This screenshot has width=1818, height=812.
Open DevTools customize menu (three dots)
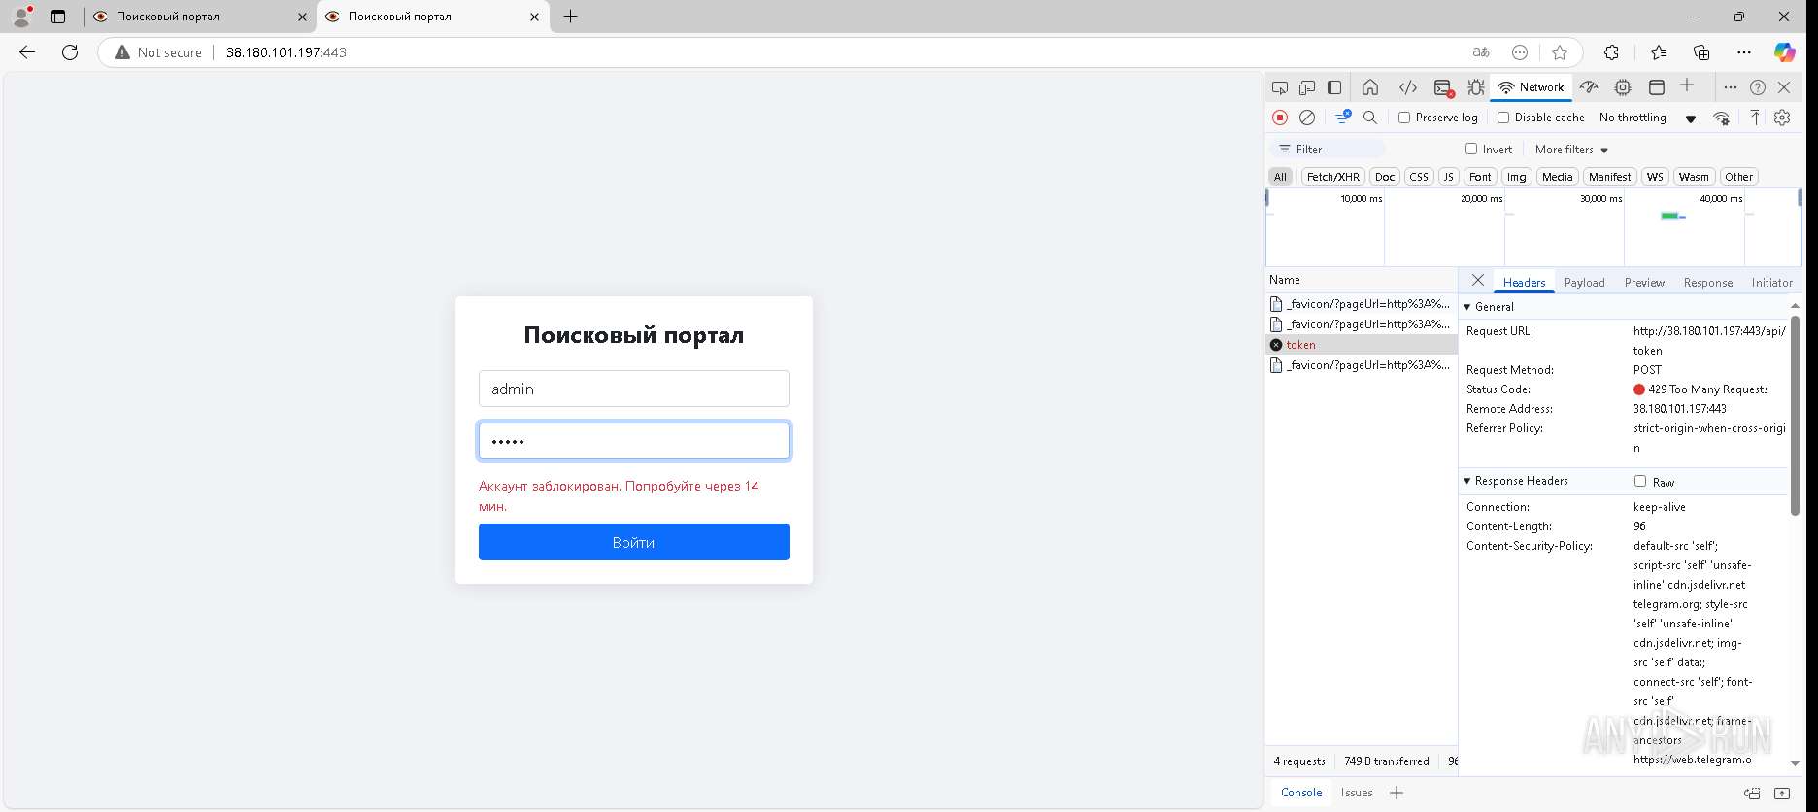(1730, 87)
